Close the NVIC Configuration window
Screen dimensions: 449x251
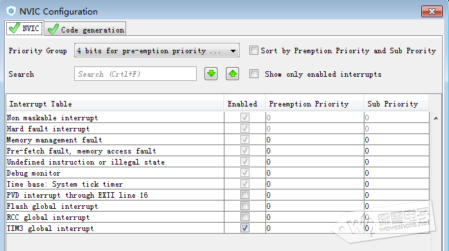(x=432, y=12)
